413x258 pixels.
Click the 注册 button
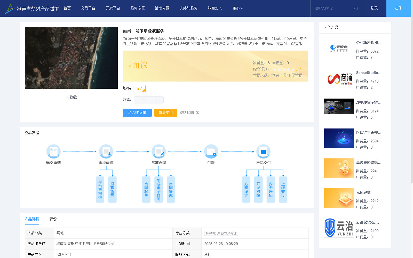[x=398, y=8]
